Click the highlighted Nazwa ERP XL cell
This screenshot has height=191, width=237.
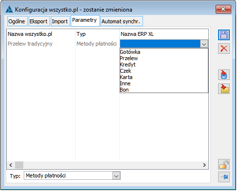pyautogui.click(x=160, y=44)
